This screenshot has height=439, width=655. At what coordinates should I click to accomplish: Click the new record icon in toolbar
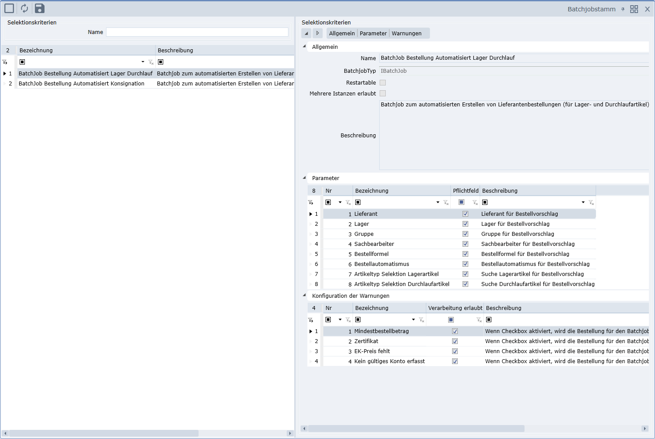coord(9,8)
